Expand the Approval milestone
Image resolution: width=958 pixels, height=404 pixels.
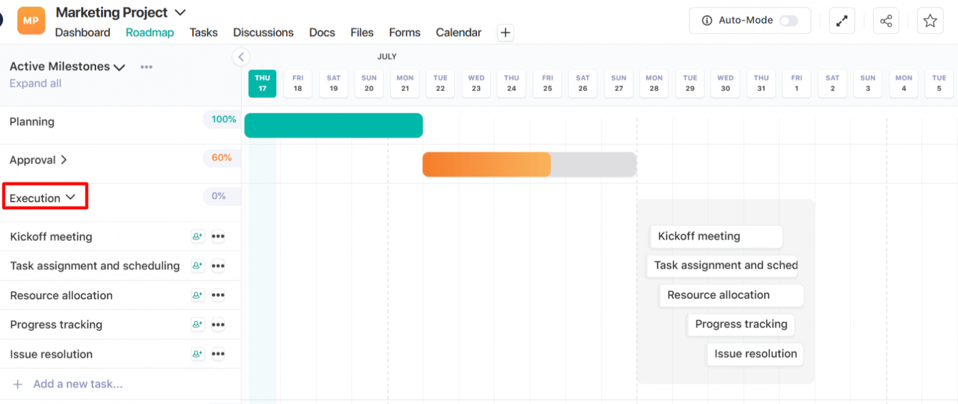pyautogui.click(x=63, y=159)
